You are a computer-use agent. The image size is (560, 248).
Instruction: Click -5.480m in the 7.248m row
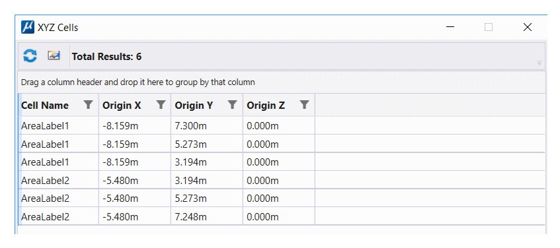click(135, 216)
